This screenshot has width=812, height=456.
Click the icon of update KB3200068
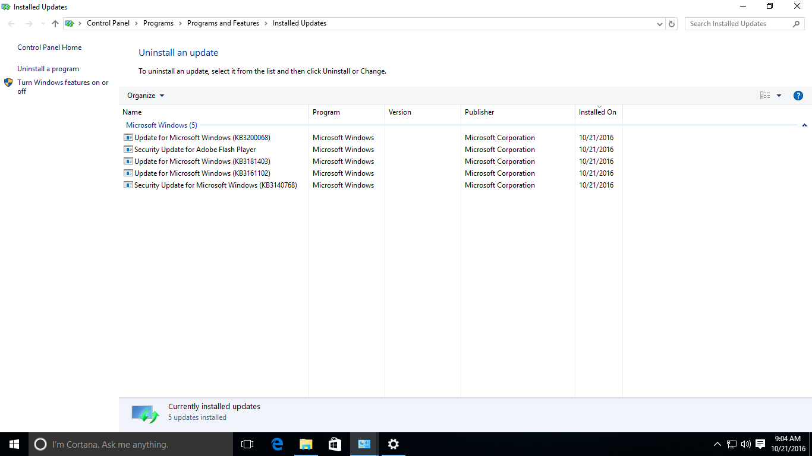128,137
